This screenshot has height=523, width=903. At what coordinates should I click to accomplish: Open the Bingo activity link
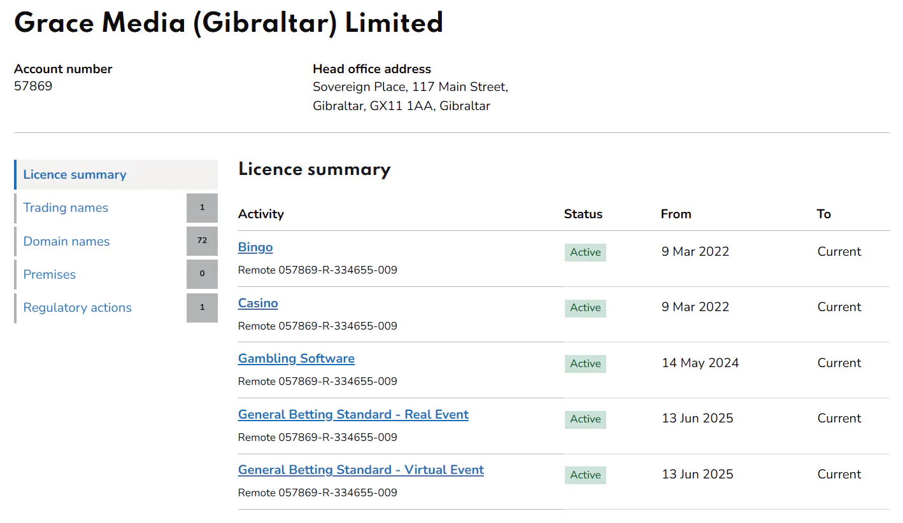pyautogui.click(x=255, y=247)
